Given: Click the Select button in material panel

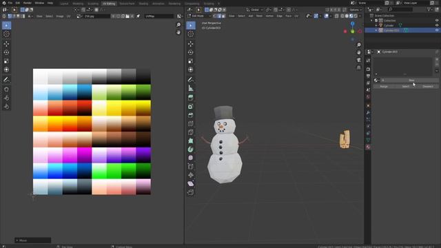Looking at the screenshot, I should pos(406,87).
